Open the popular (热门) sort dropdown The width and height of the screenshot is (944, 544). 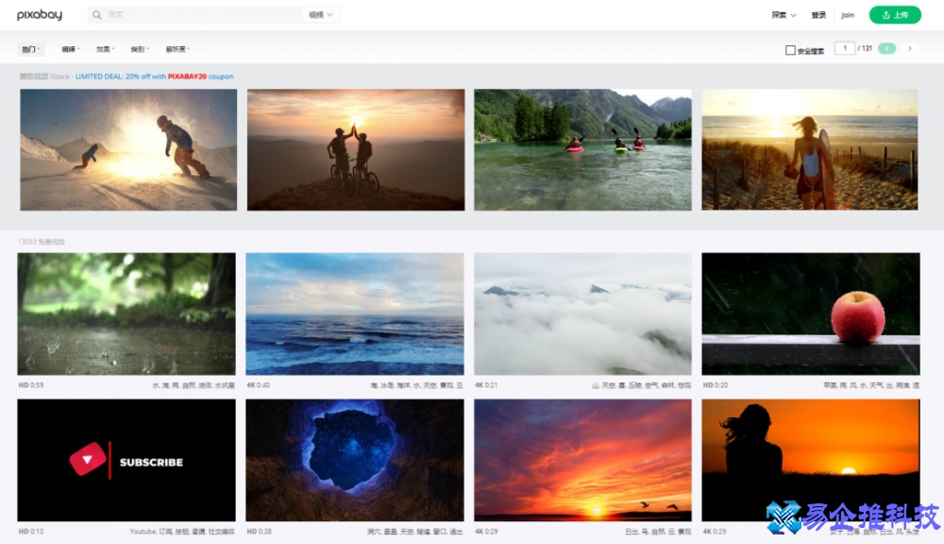[31, 49]
